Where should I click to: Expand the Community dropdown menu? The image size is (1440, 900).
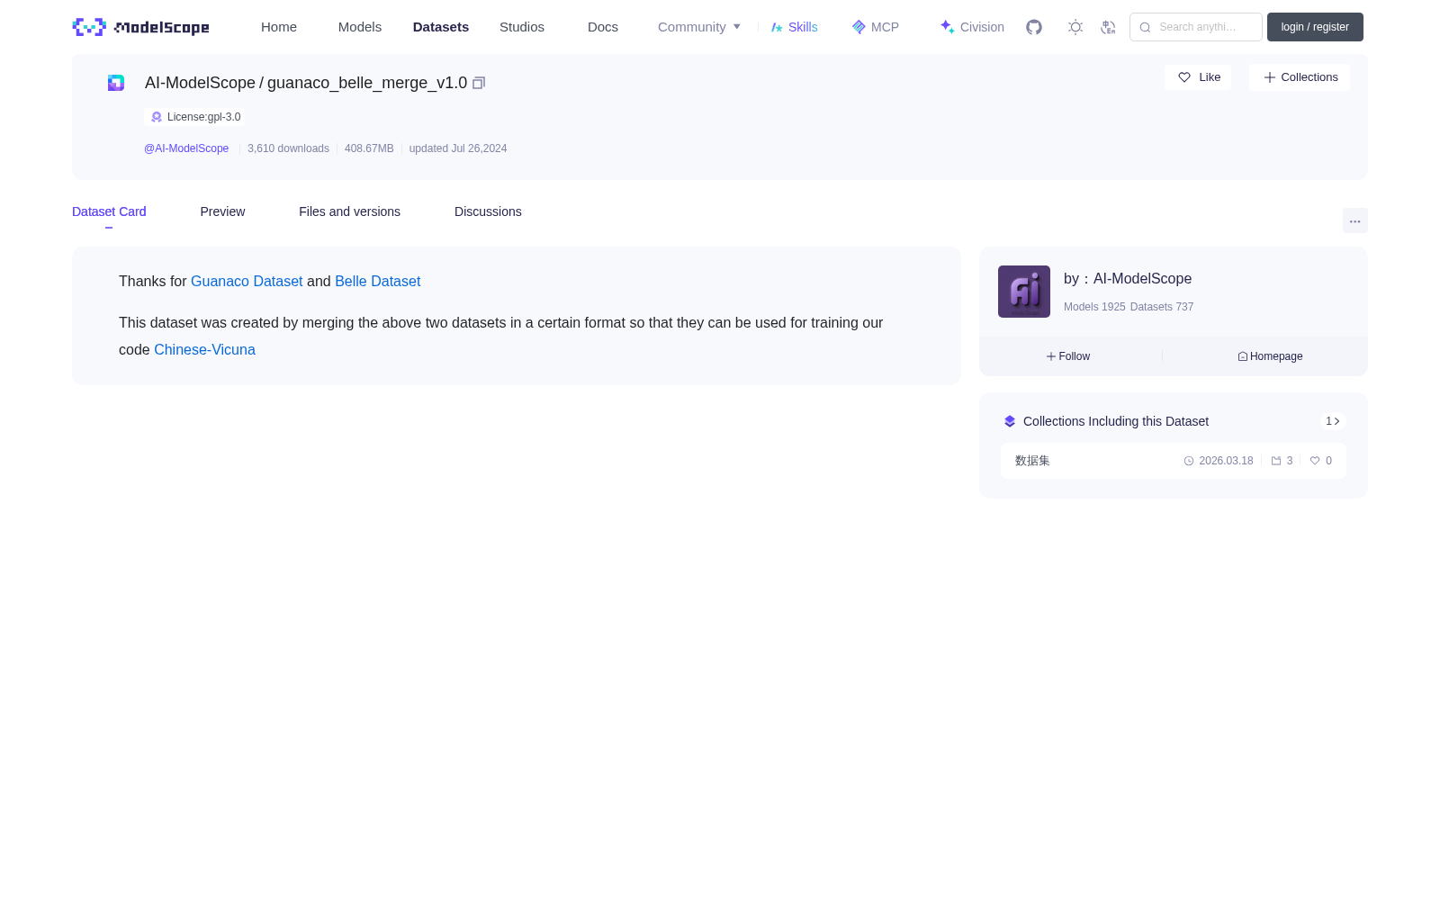pyautogui.click(x=699, y=27)
